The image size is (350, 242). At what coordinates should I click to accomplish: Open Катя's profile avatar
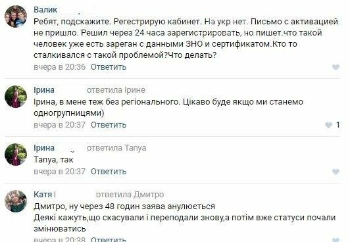point(16,201)
